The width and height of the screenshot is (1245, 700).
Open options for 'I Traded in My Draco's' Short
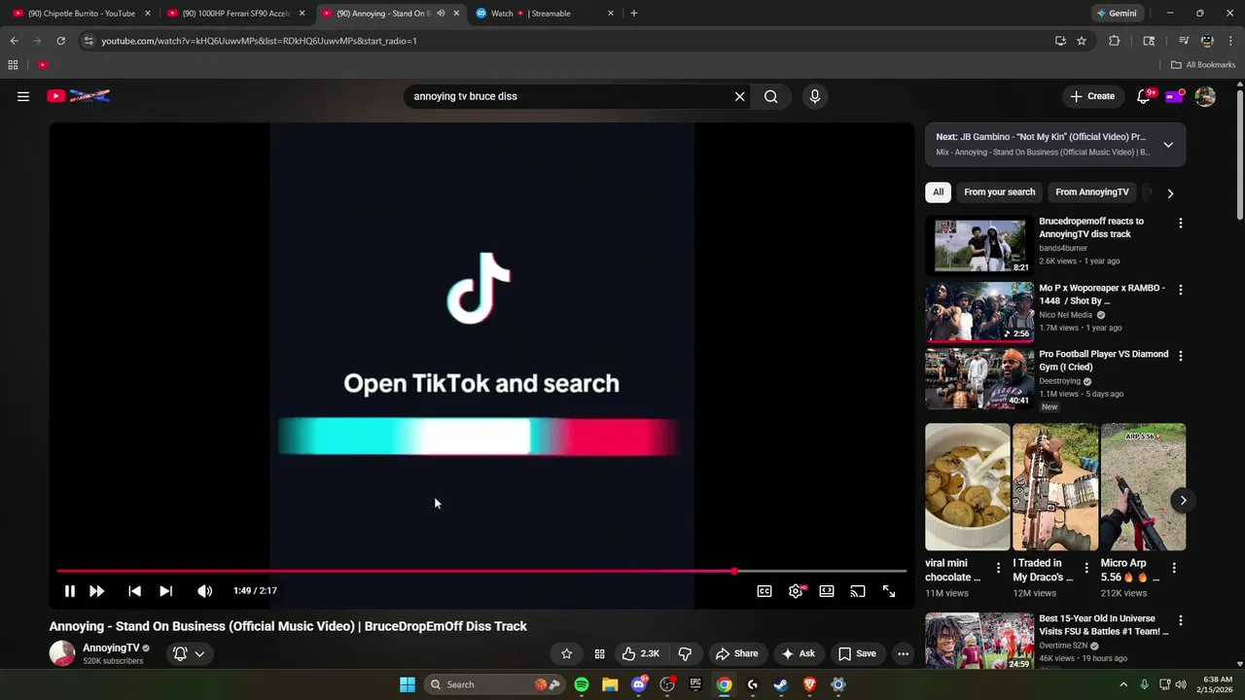(1086, 568)
